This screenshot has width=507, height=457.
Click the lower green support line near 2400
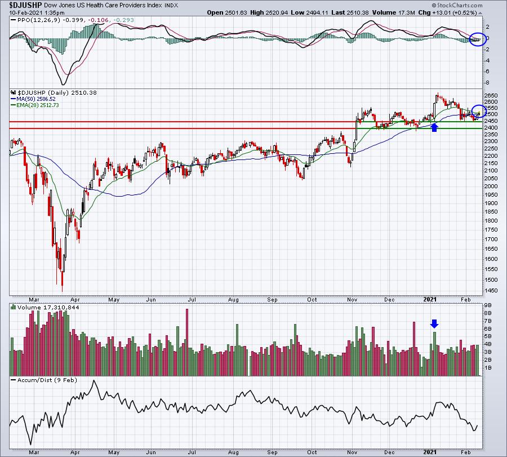point(419,128)
